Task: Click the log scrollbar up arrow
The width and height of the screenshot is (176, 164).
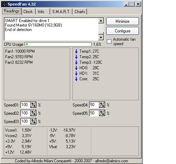Action: pos(101,21)
